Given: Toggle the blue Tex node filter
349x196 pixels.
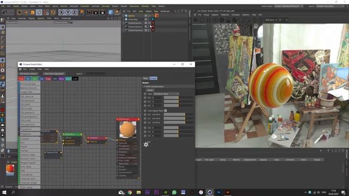Looking at the screenshot, I should click(28, 78).
